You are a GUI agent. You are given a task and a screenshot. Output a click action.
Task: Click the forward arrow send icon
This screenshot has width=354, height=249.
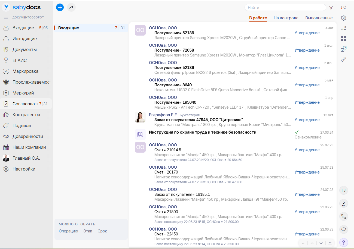click(71, 7)
